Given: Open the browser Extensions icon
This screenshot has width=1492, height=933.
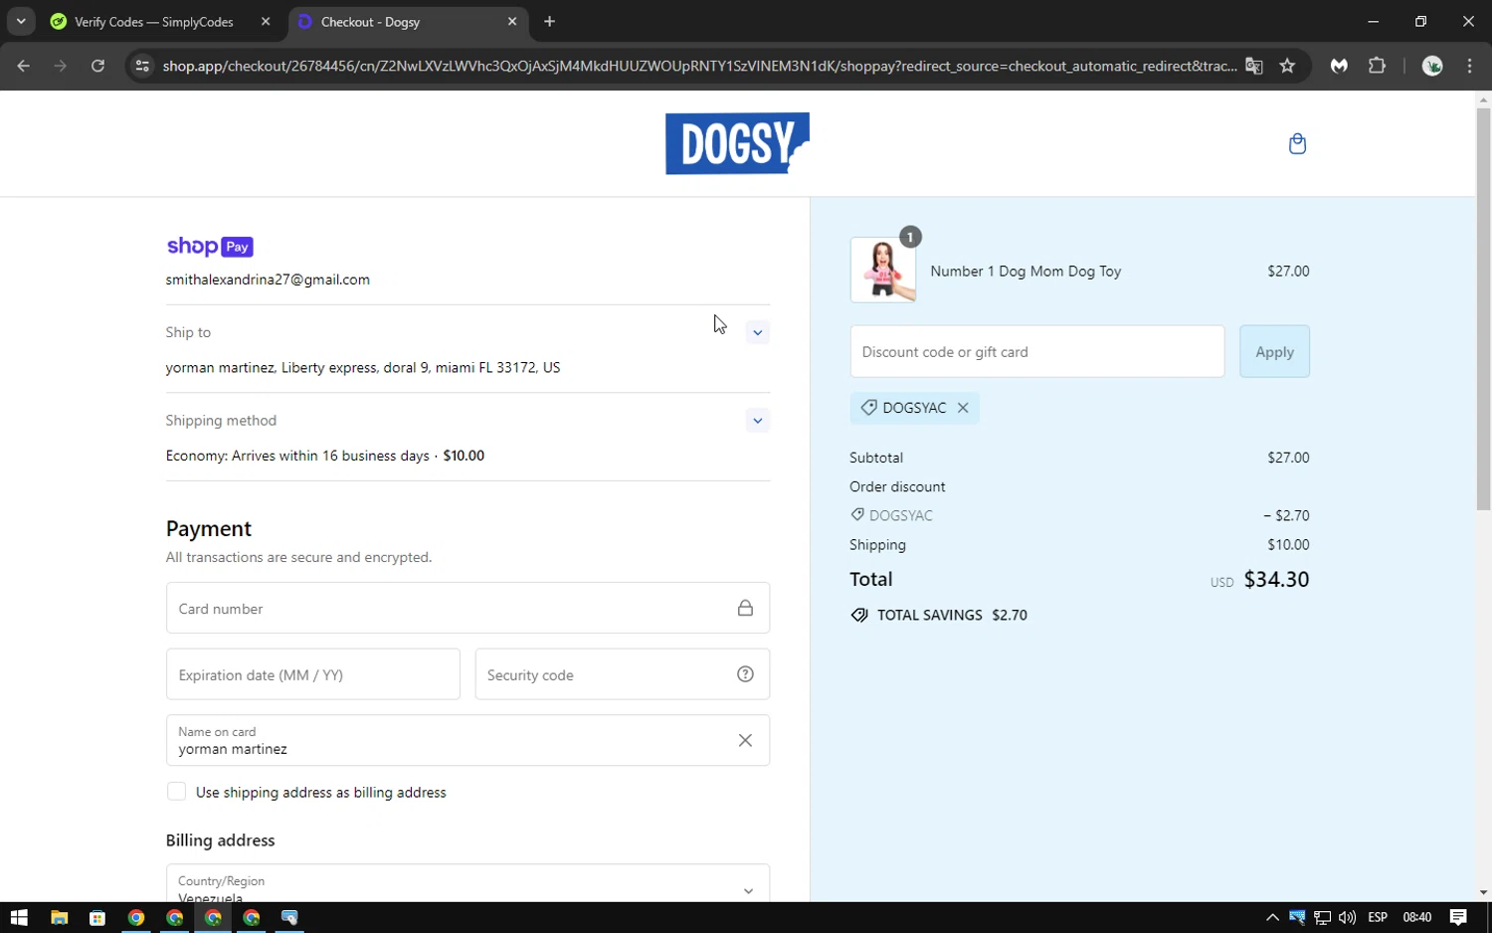Looking at the screenshot, I should point(1377,66).
